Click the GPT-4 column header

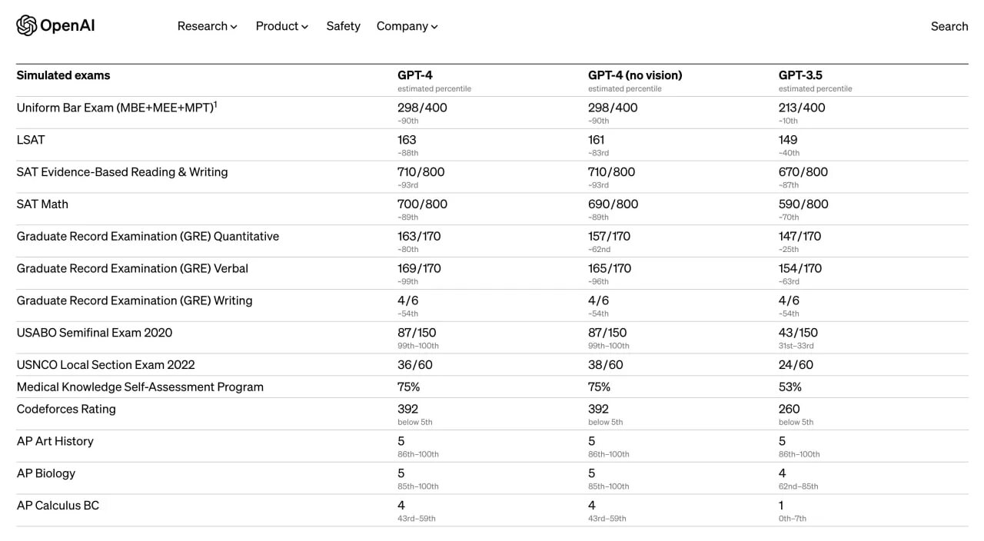415,75
